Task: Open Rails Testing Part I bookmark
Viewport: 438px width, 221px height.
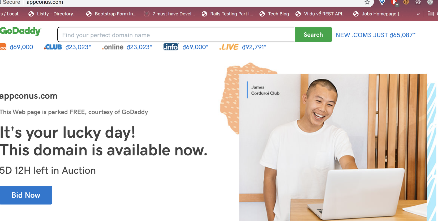Action: click(227, 14)
